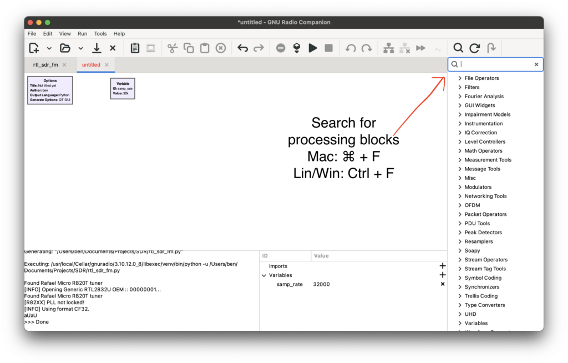Click the Execute flow graph play button

(x=313, y=48)
